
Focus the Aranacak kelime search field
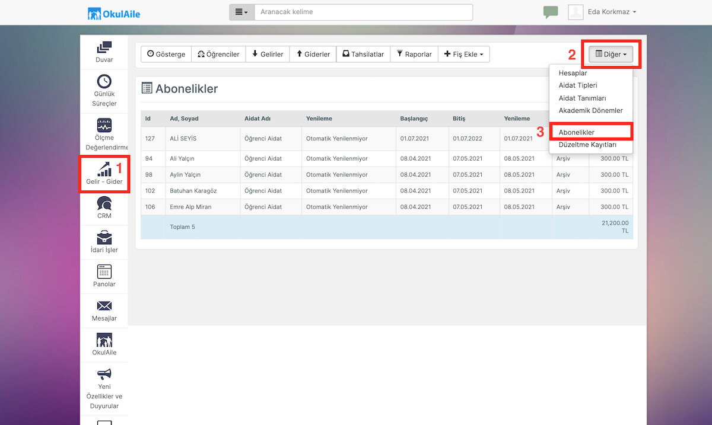coord(364,12)
